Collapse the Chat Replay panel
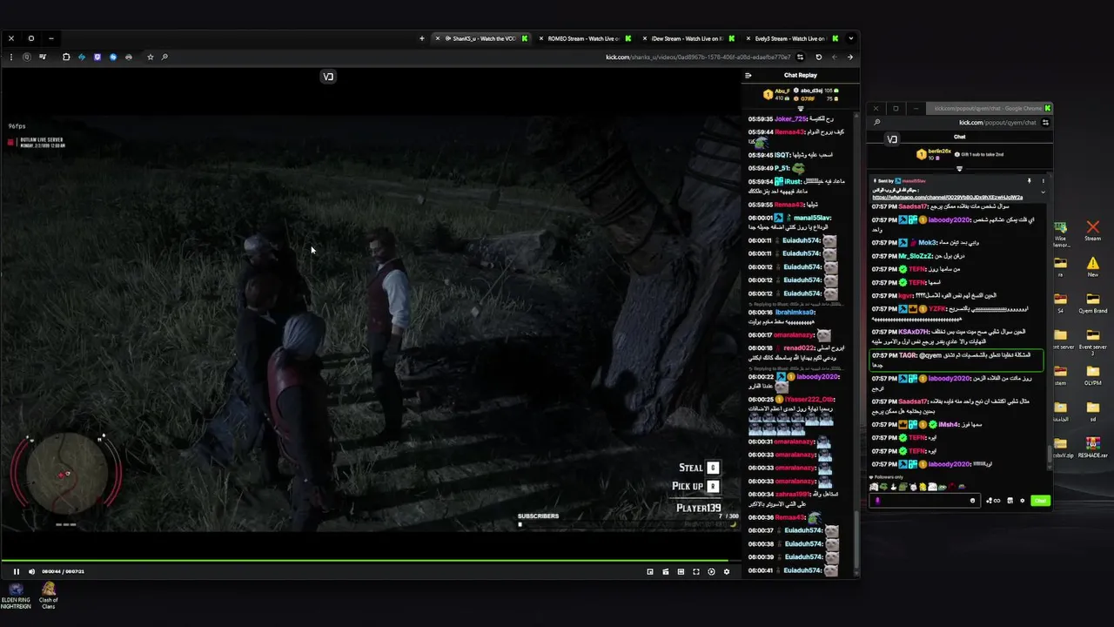The height and width of the screenshot is (627, 1114). coord(748,75)
